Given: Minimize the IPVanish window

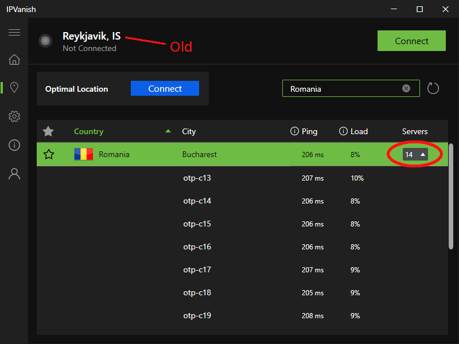Looking at the screenshot, I should 394,9.
